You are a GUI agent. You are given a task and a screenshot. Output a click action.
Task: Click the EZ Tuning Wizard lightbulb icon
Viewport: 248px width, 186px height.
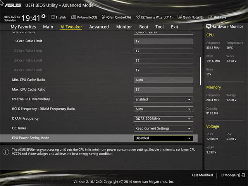pyautogui.click(x=138, y=17)
